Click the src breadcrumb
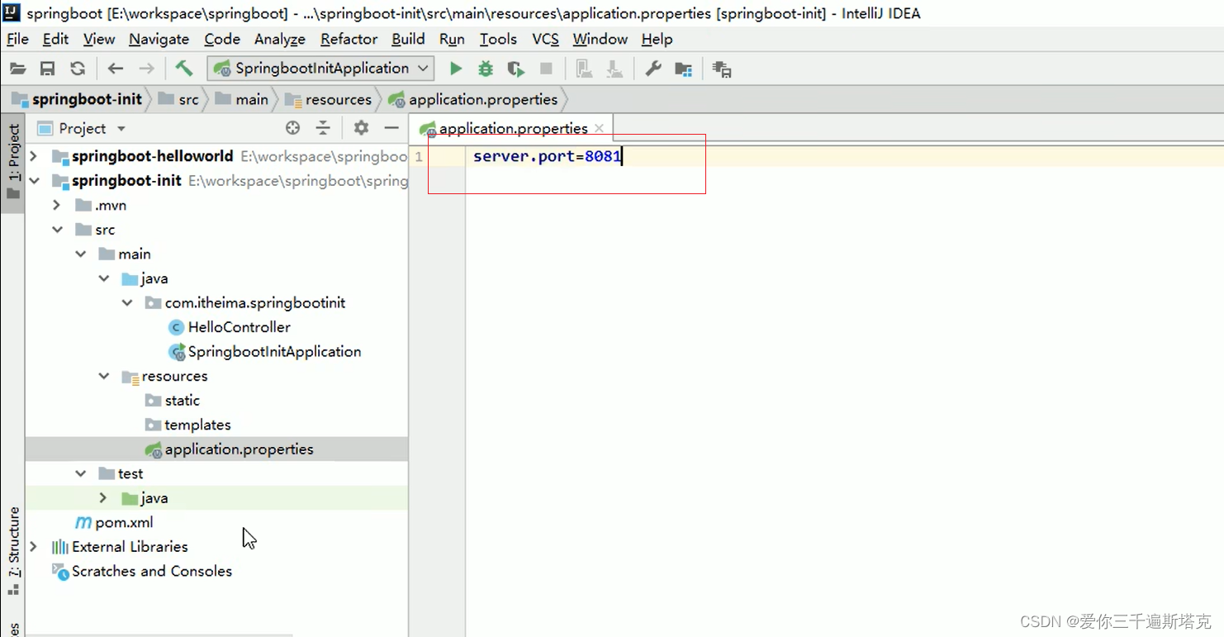The height and width of the screenshot is (637, 1224). (x=178, y=99)
